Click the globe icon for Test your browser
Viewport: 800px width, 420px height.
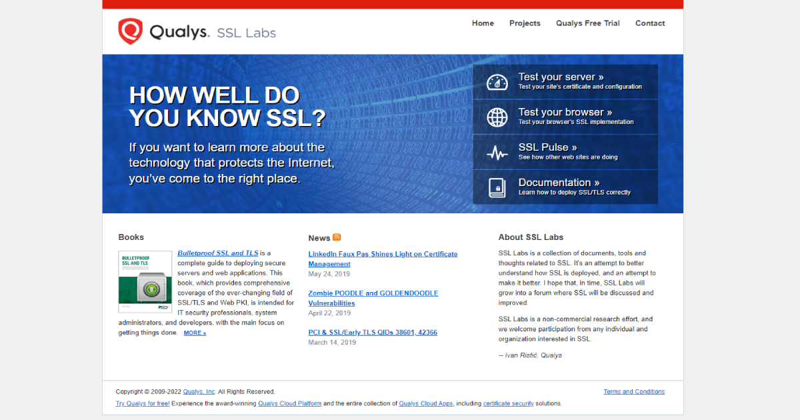[497, 117]
